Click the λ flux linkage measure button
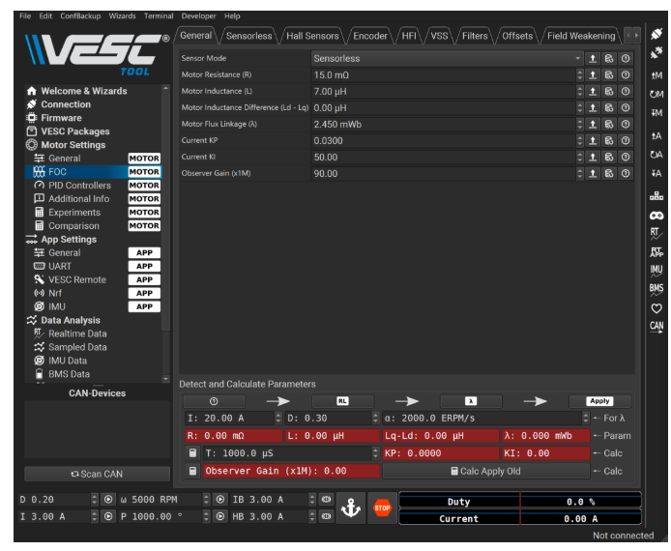The image size is (671, 551). coord(471,401)
